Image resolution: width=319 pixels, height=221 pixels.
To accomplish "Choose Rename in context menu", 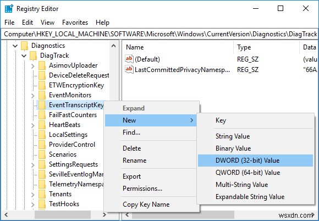I will tap(151, 161).
